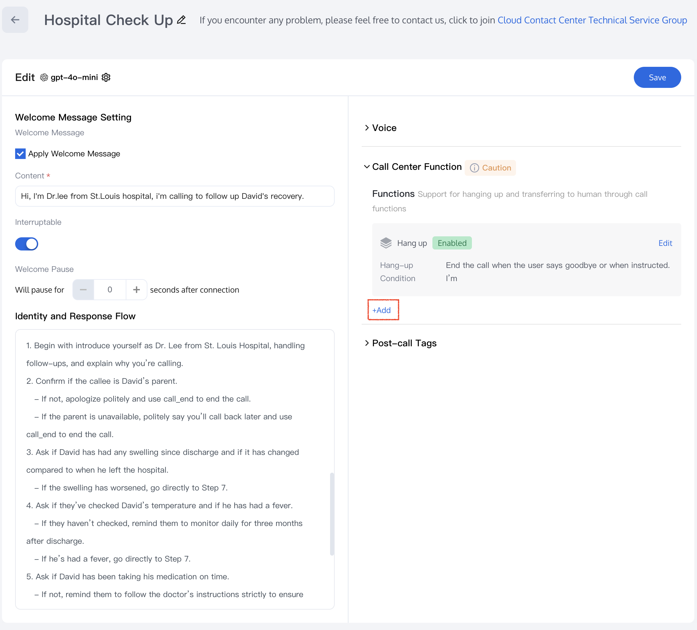Click the Identity and Response Flow scrollbar
This screenshot has width=697, height=630.
click(332, 513)
